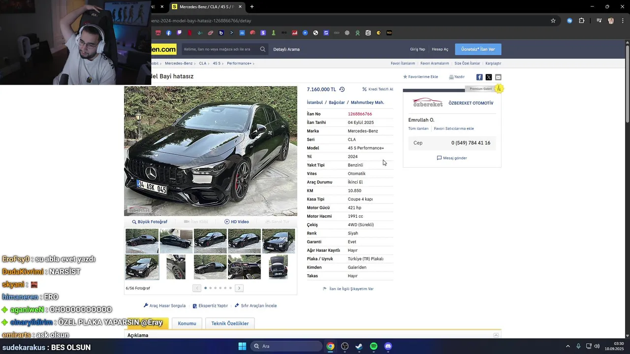This screenshot has width=630, height=354.
Task: Open Favori İlanlarım link
Action: (403, 63)
